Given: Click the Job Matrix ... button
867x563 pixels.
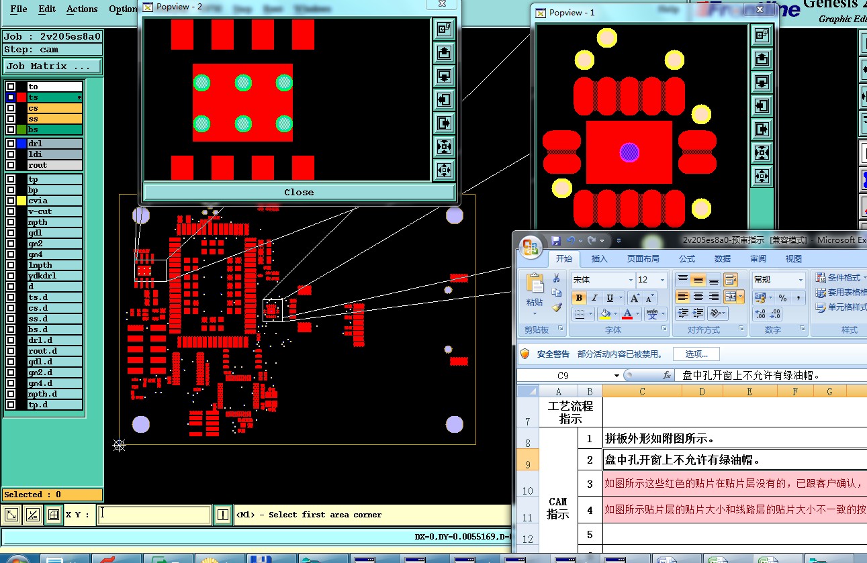Looking at the screenshot, I should tap(52, 66).
